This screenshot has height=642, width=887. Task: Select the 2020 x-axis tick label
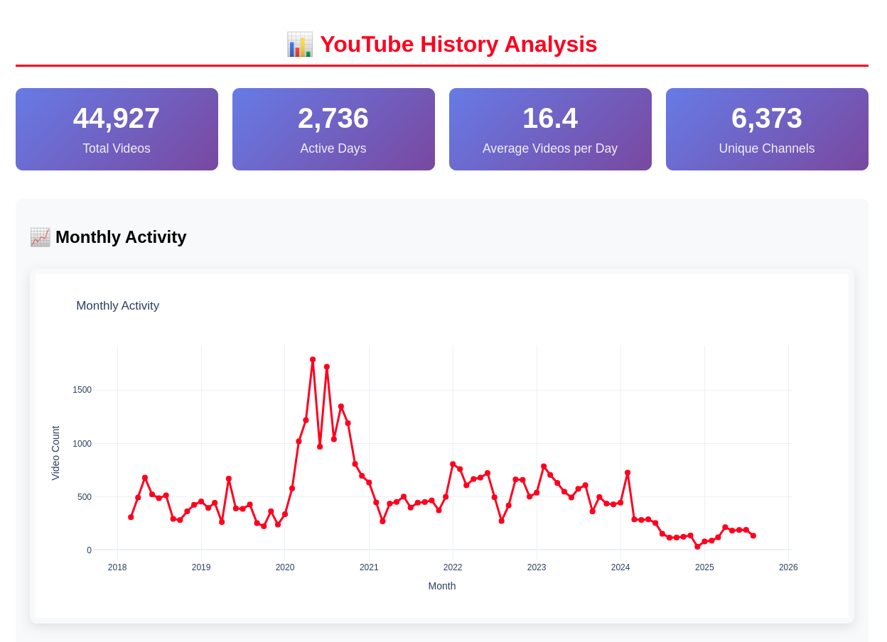[285, 567]
